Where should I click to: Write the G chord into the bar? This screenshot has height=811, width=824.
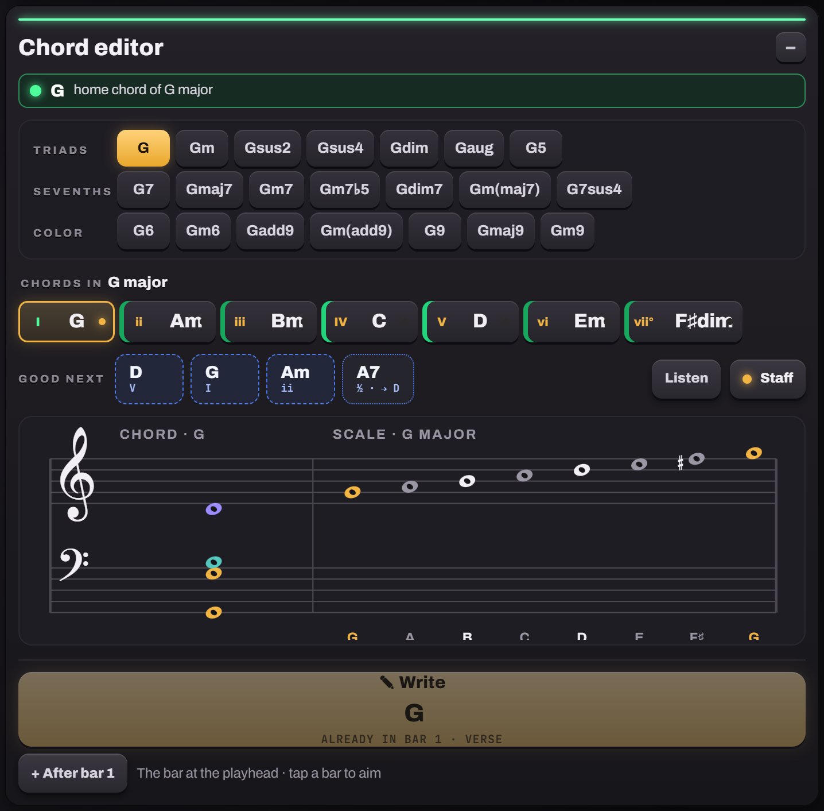point(412,709)
